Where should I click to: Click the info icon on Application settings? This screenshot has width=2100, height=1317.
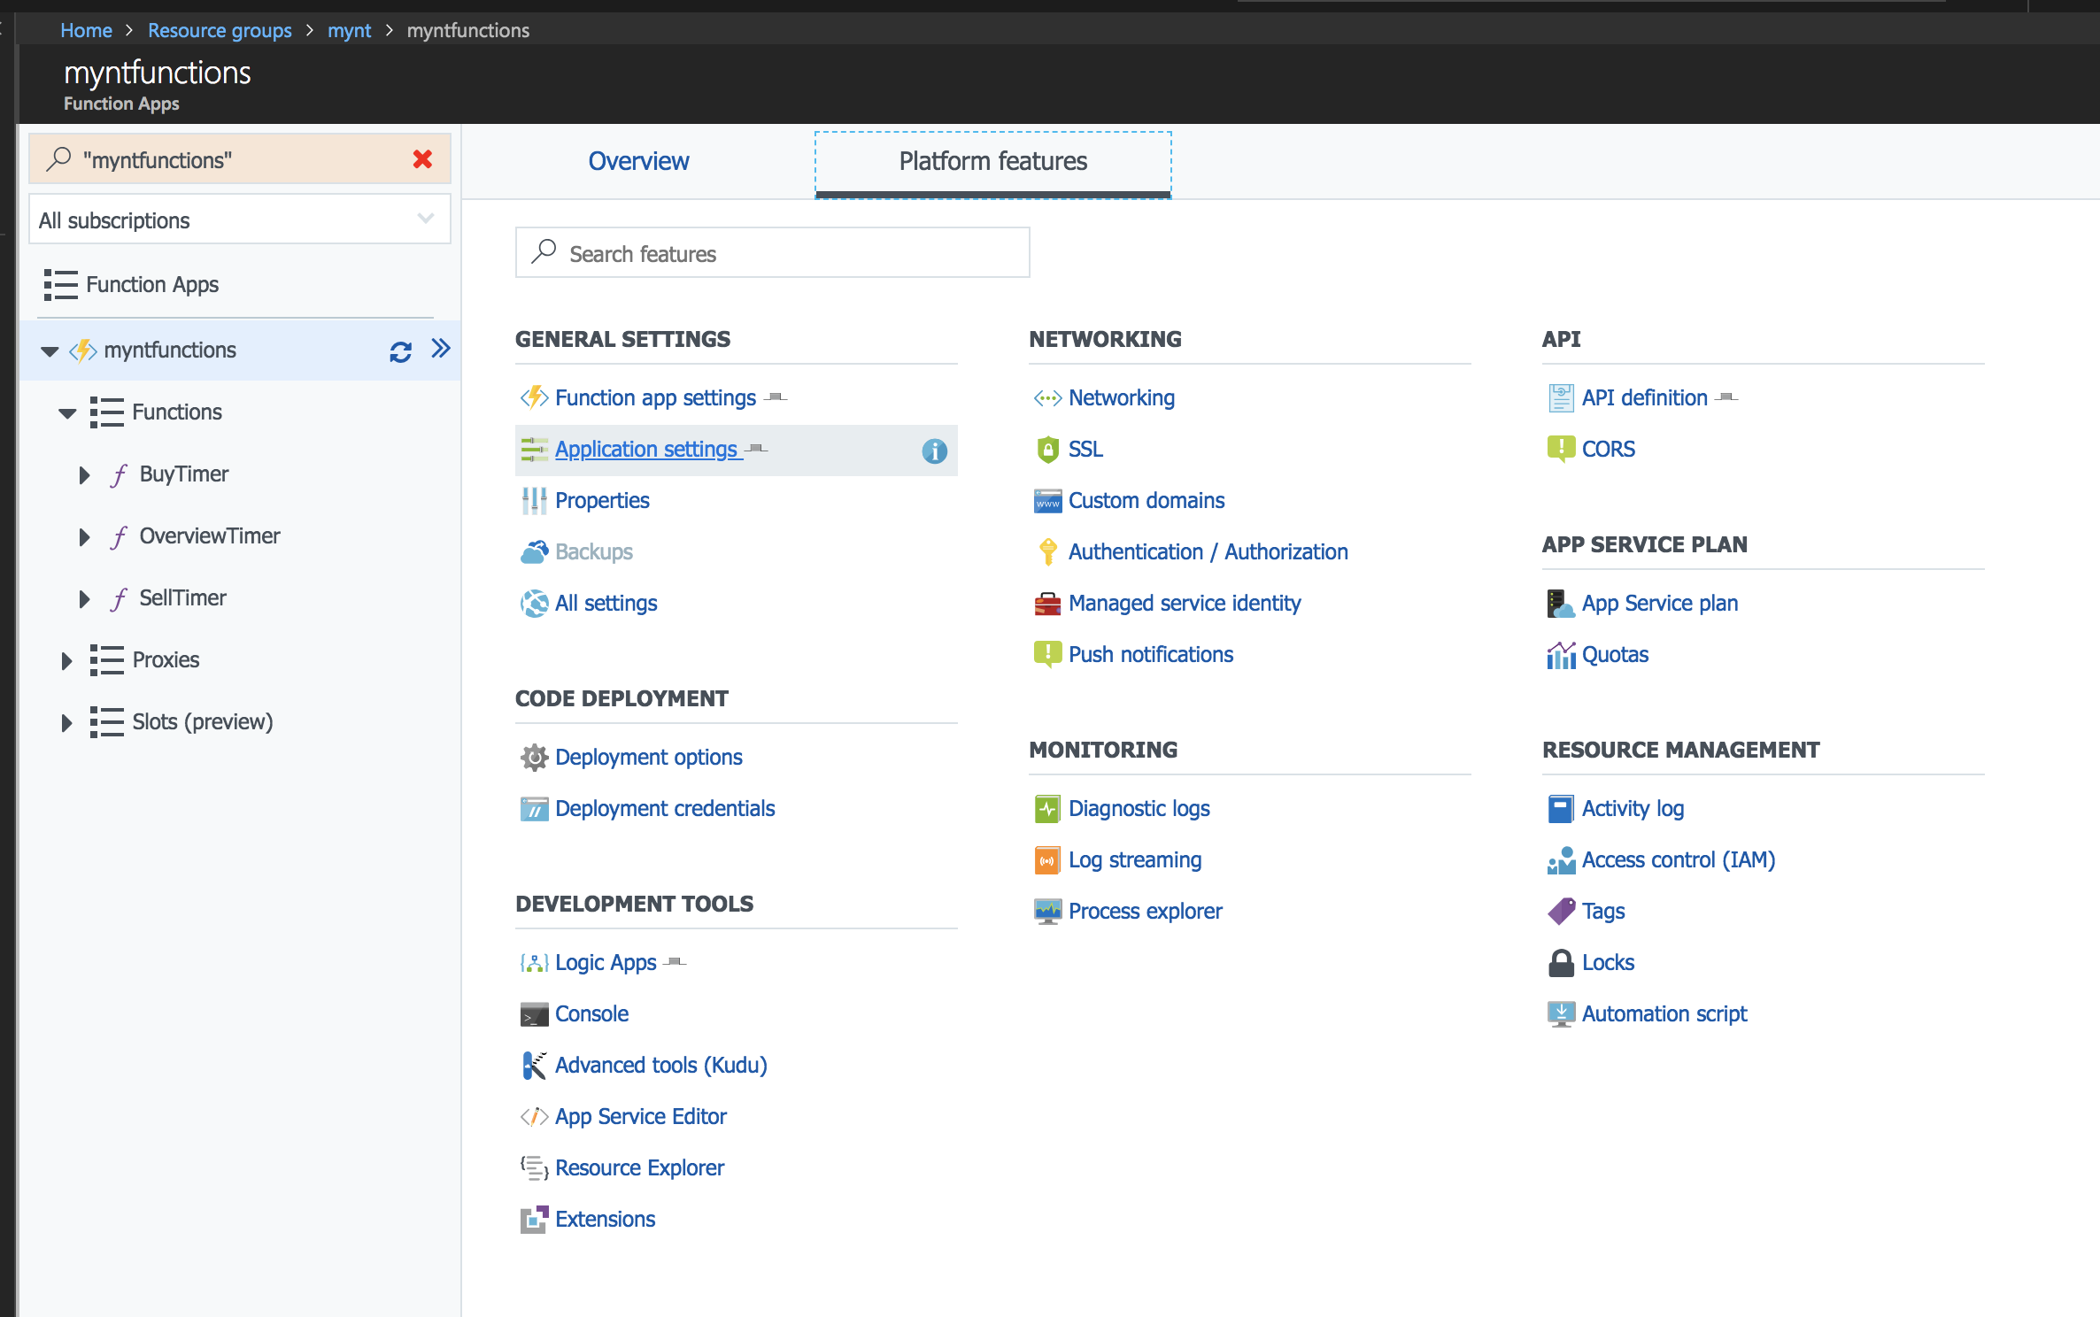(934, 451)
